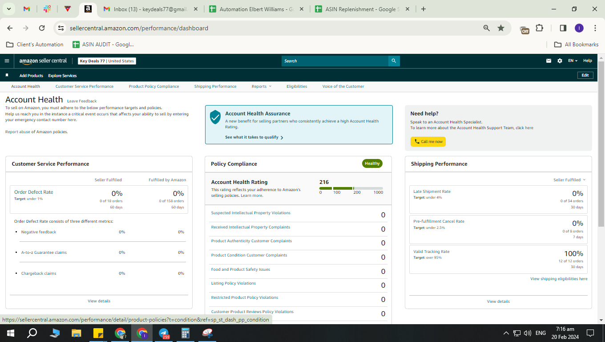Open the zoom magnifier in the address bar
The image size is (605, 342).
[487, 28]
